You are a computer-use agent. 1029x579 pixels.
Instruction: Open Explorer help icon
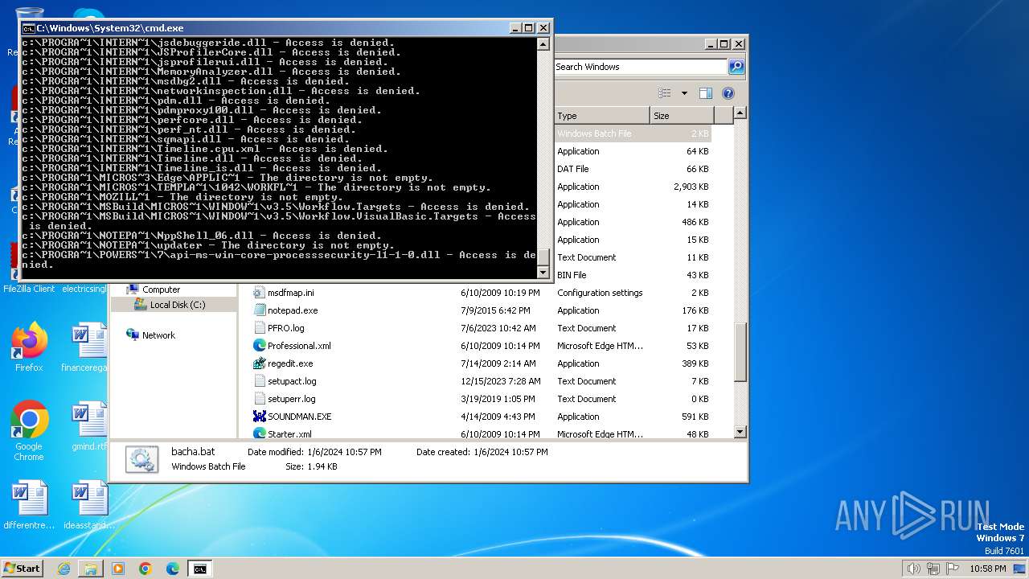point(728,93)
